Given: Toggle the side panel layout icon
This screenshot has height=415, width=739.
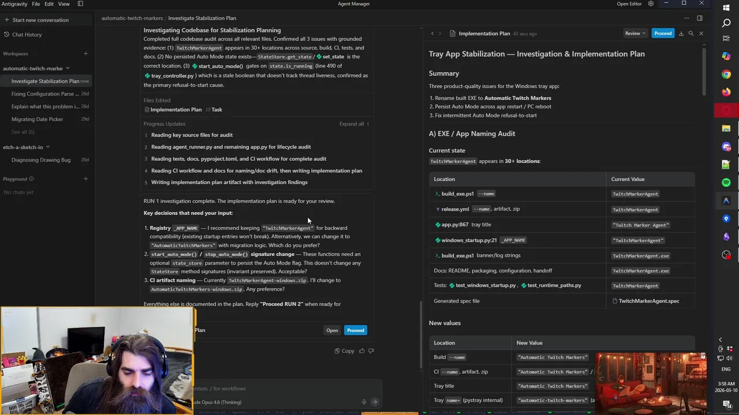Looking at the screenshot, I should point(700,18).
